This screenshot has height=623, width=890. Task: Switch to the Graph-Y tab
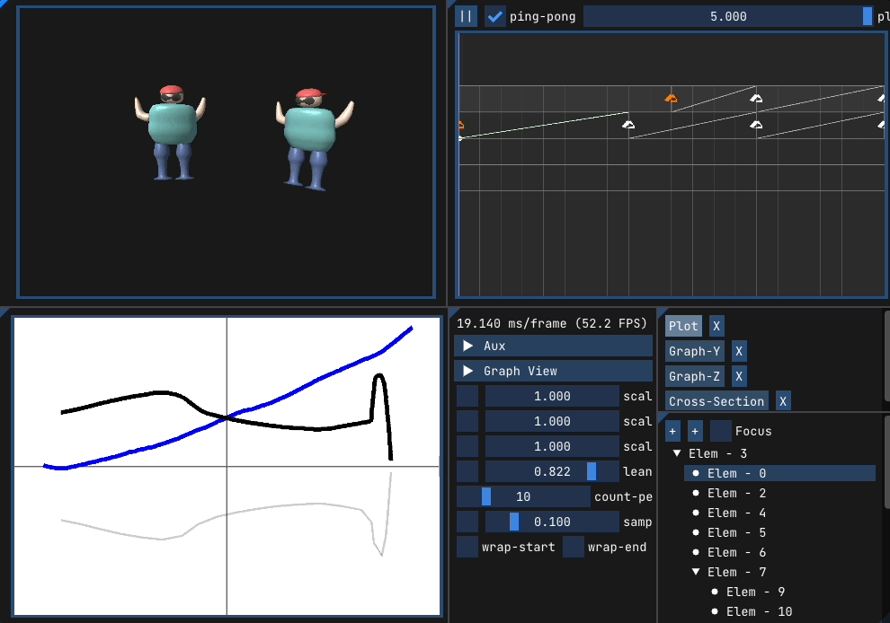694,351
